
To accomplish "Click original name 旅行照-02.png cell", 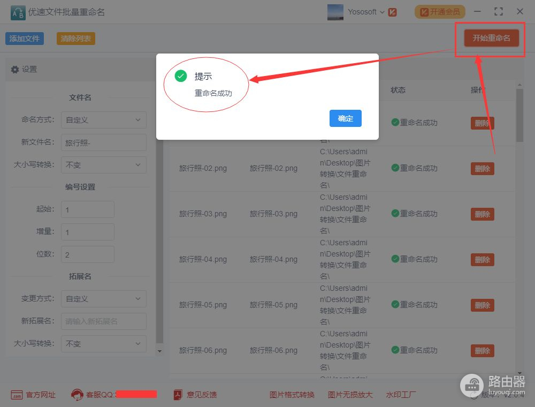I will click(x=203, y=168).
